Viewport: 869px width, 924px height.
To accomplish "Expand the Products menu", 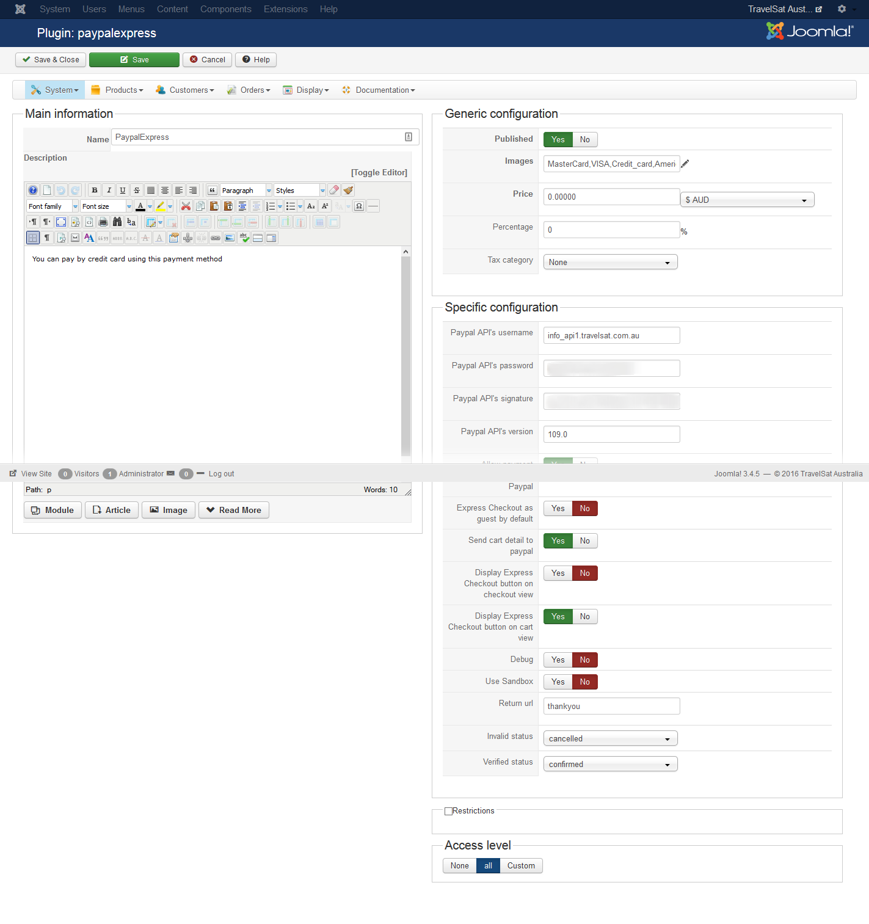I will (x=117, y=90).
